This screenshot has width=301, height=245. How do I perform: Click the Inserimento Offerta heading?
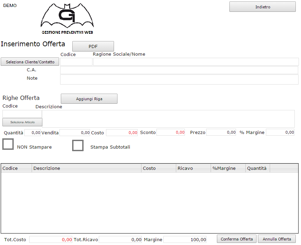click(33, 44)
